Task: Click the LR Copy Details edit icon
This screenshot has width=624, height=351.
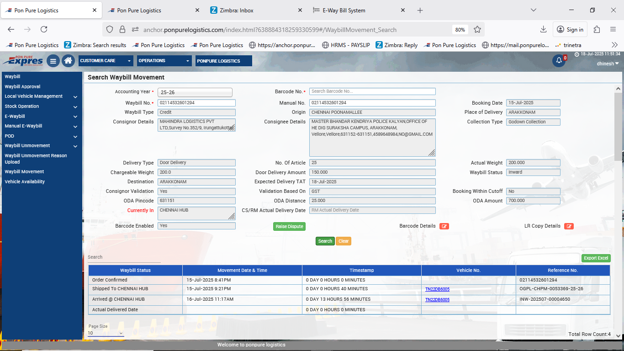Action: [569, 226]
